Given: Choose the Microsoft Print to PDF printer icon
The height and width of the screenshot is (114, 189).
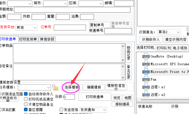Looking at the screenshot, I should (146, 72).
